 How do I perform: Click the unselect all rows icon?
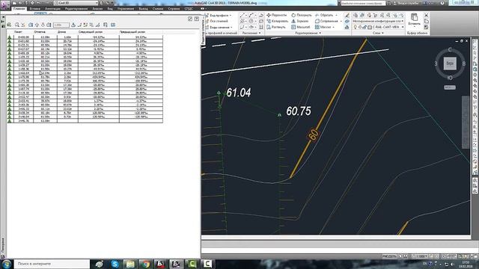click(113, 25)
